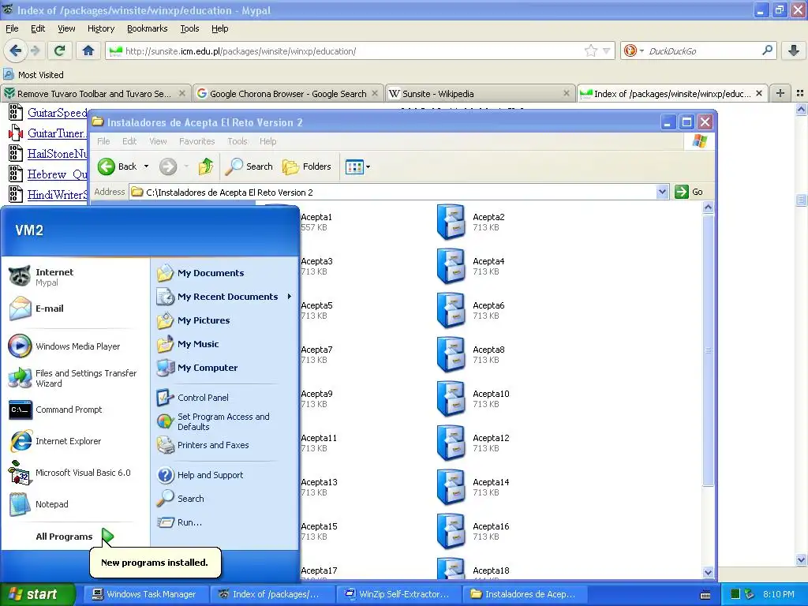Screen dimensions: 808x606
Task: Open Command Prompt from Start menu
Action: pos(77,410)
